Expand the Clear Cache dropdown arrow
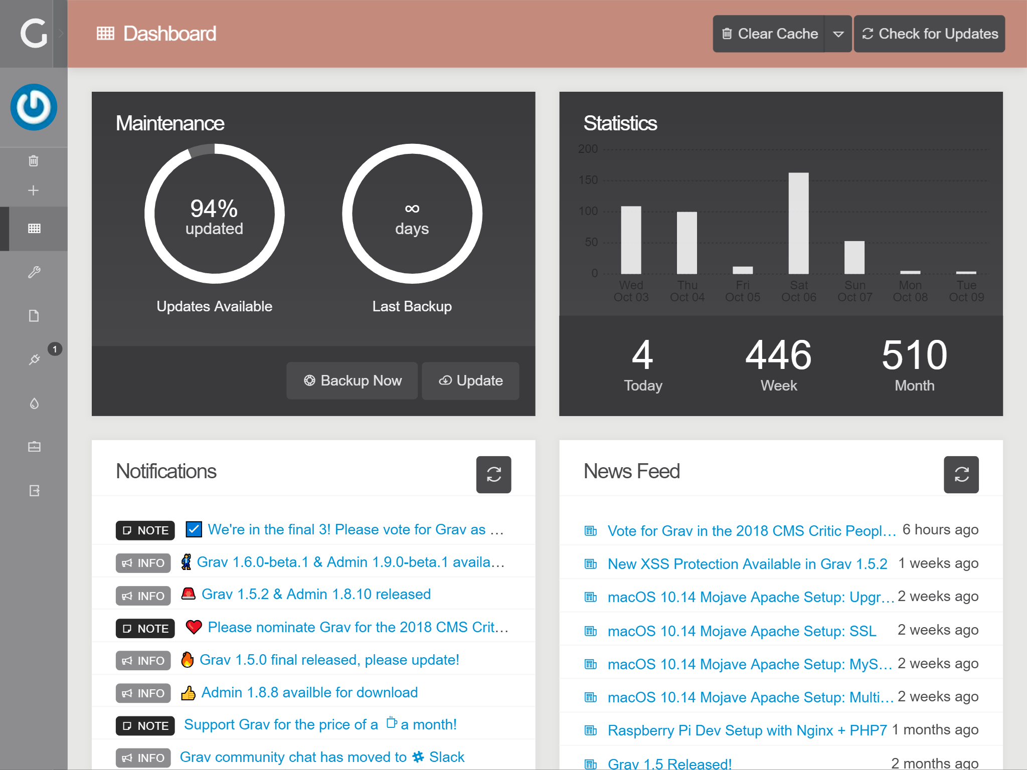Image resolution: width=1027 pixels, height=770 pixels. coord(838,34)
